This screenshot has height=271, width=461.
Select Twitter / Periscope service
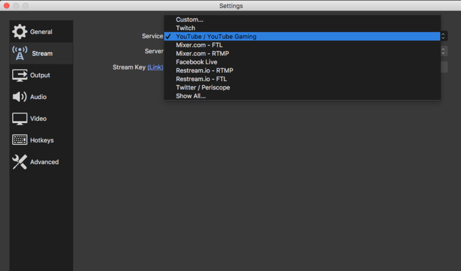[x=302, y=88]
